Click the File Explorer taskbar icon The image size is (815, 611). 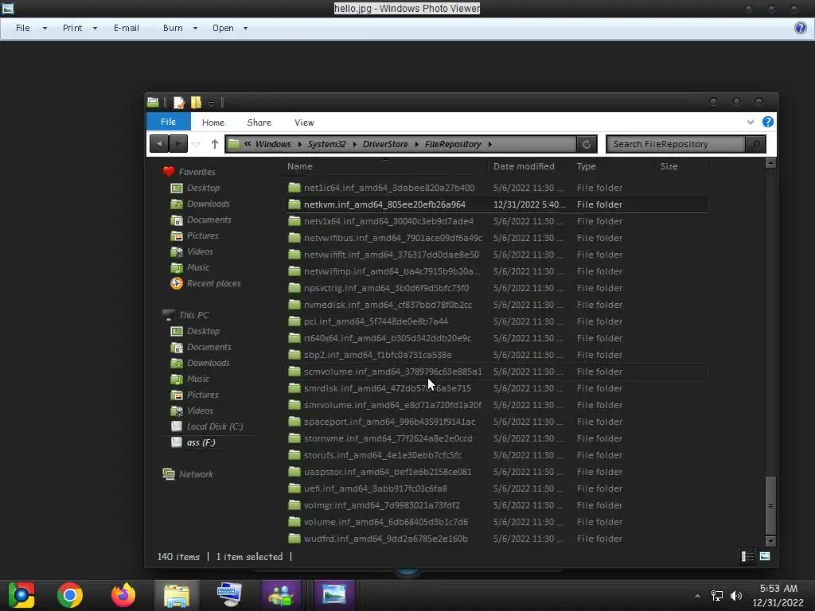(176, 595)
